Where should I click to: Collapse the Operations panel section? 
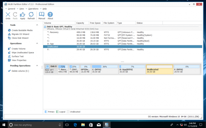pyautogui.click(x=37, y=43)
